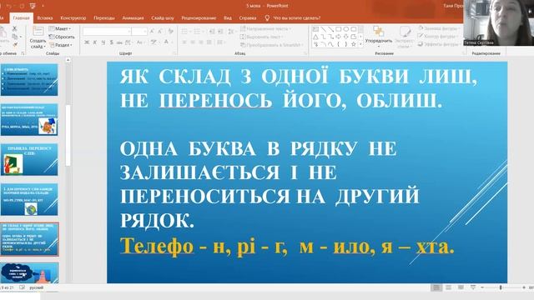
Task: Expand the shapes gallery more arrow
Action: pos(360,44)
